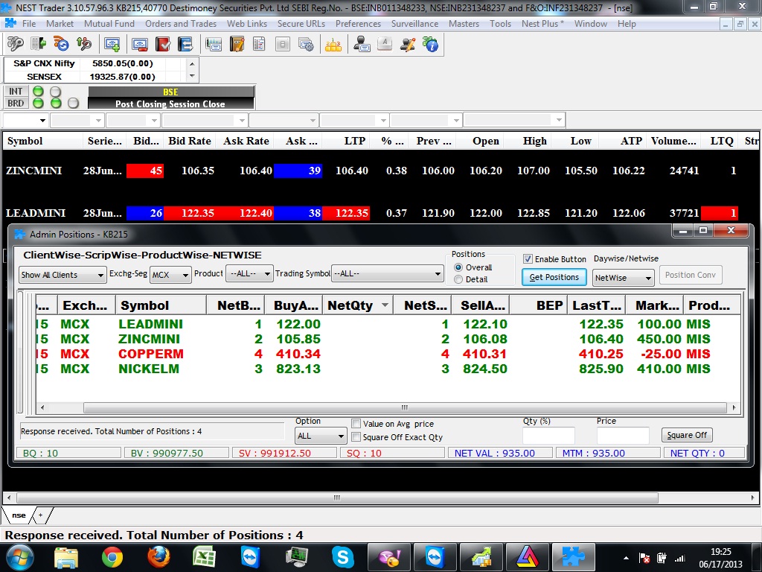Check the Value on Avg price checkbox
Image resolution: width=762 pixels, height=572 pixels.
356,424
